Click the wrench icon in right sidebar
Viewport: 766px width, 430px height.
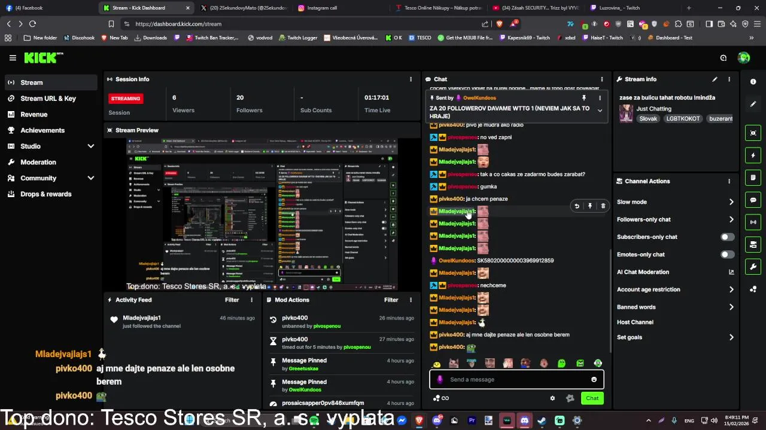click(753, 267)
